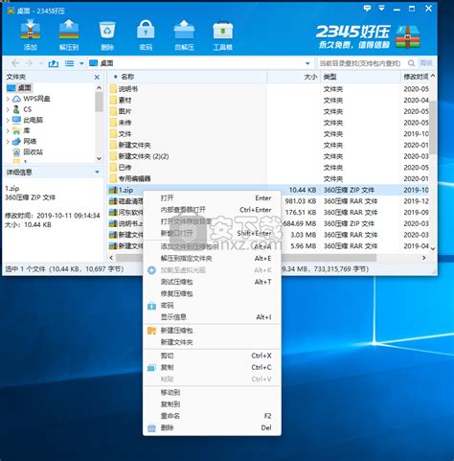Open the main menu icon in title bar
Image resolution: width=454 pixels, height=461 pixels.
(381, 8)
